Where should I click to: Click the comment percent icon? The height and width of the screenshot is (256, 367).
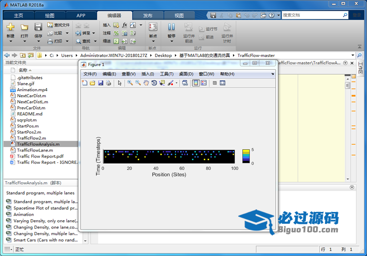tap(116, 33)
